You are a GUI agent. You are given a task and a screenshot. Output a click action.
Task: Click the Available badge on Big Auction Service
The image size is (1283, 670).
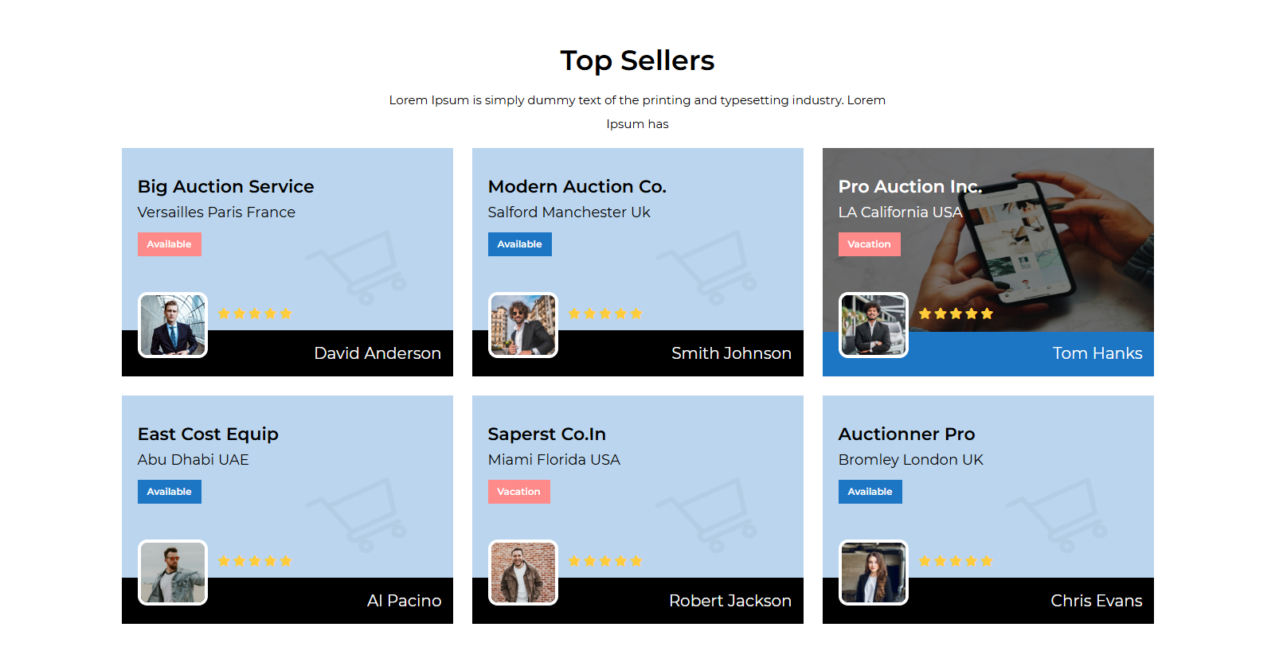[170, 244]
